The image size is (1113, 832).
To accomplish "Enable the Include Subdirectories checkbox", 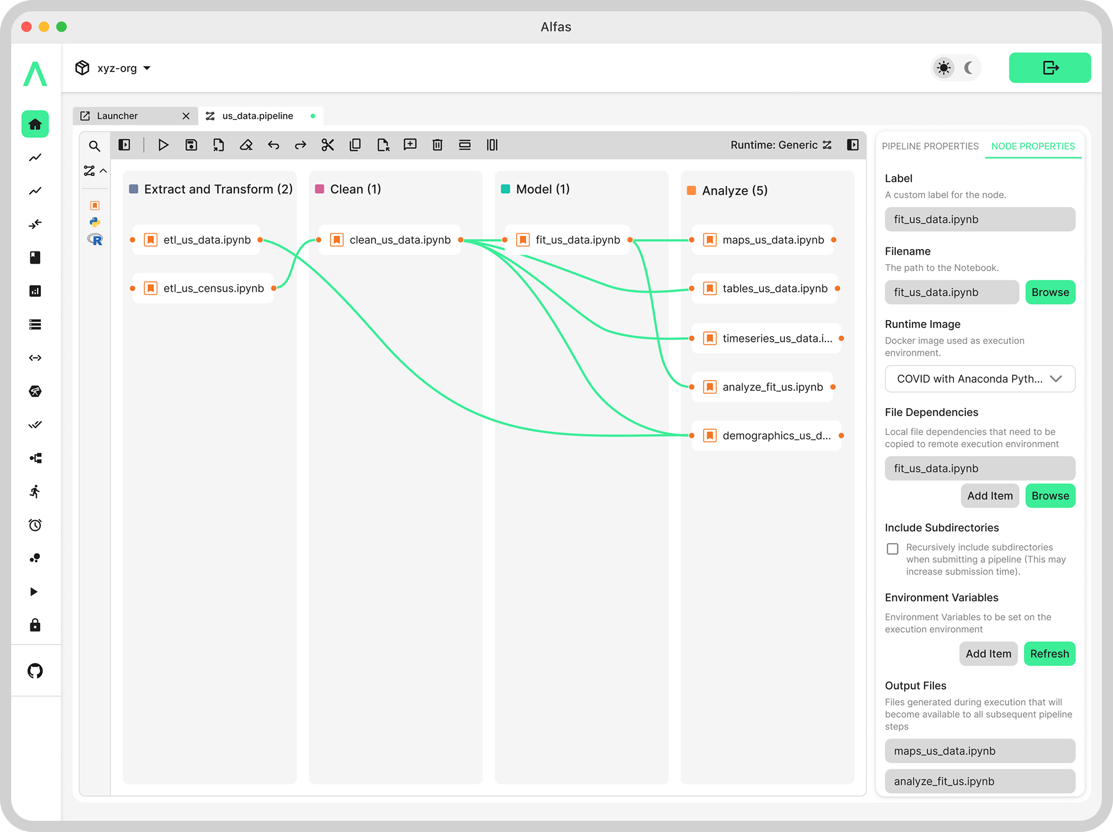I will tap(892, 549).
